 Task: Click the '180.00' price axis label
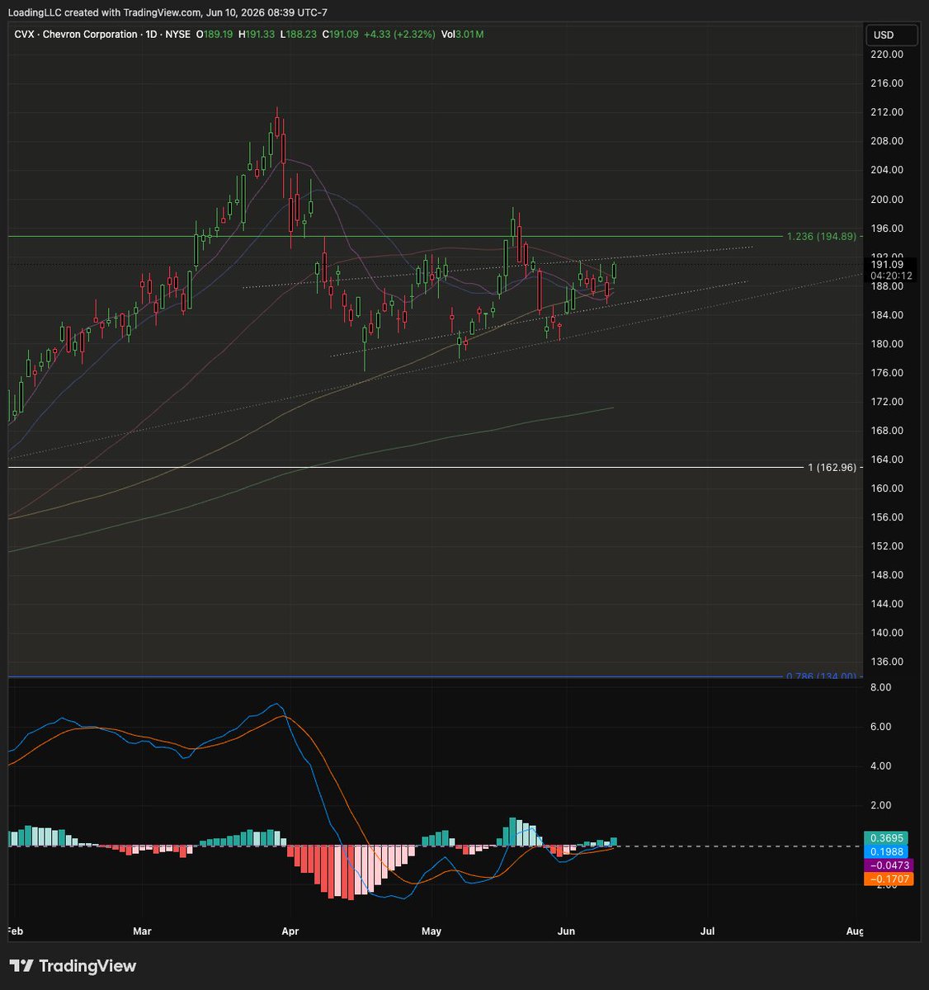[887, 344]
